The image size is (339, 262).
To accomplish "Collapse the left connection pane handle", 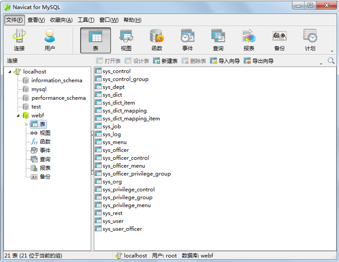I will [x=92, y=152].
